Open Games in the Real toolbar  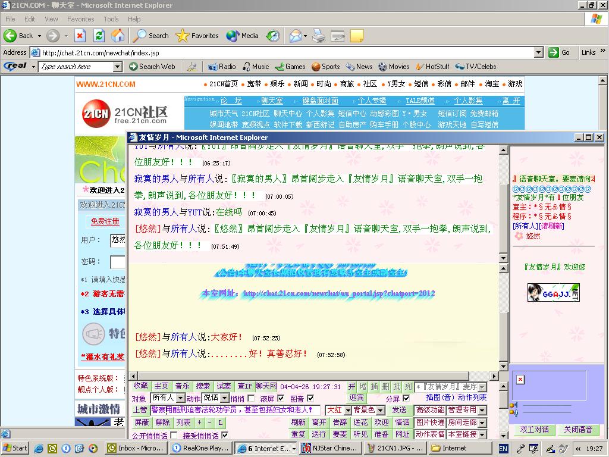click(x=290, y=67)
